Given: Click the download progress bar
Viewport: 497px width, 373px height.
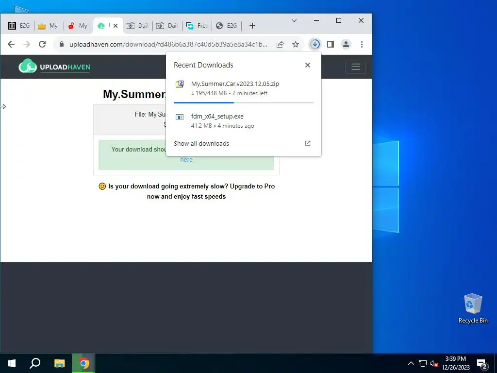Looking at the screenshot, I should coord(244,102).
